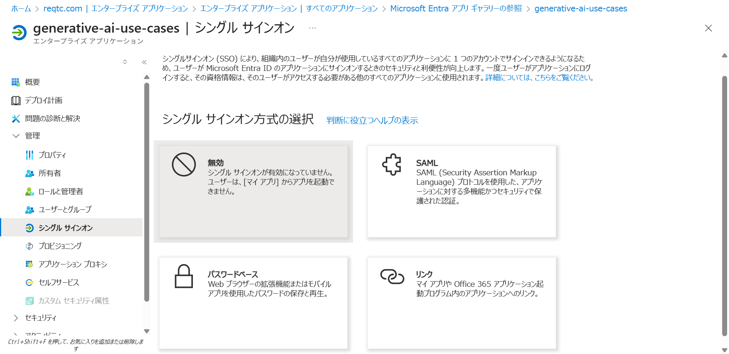Choose the パスワードベース sign-on card
This screenshot has height=354, width=729.
coord(253,303)
